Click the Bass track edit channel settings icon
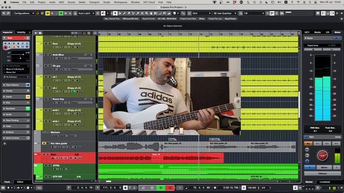This screenshot has width=344, height=193. point(28,38)
